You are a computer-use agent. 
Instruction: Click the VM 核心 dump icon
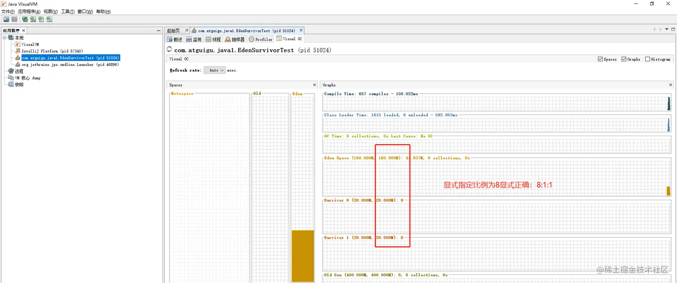(x=11, y=78)
